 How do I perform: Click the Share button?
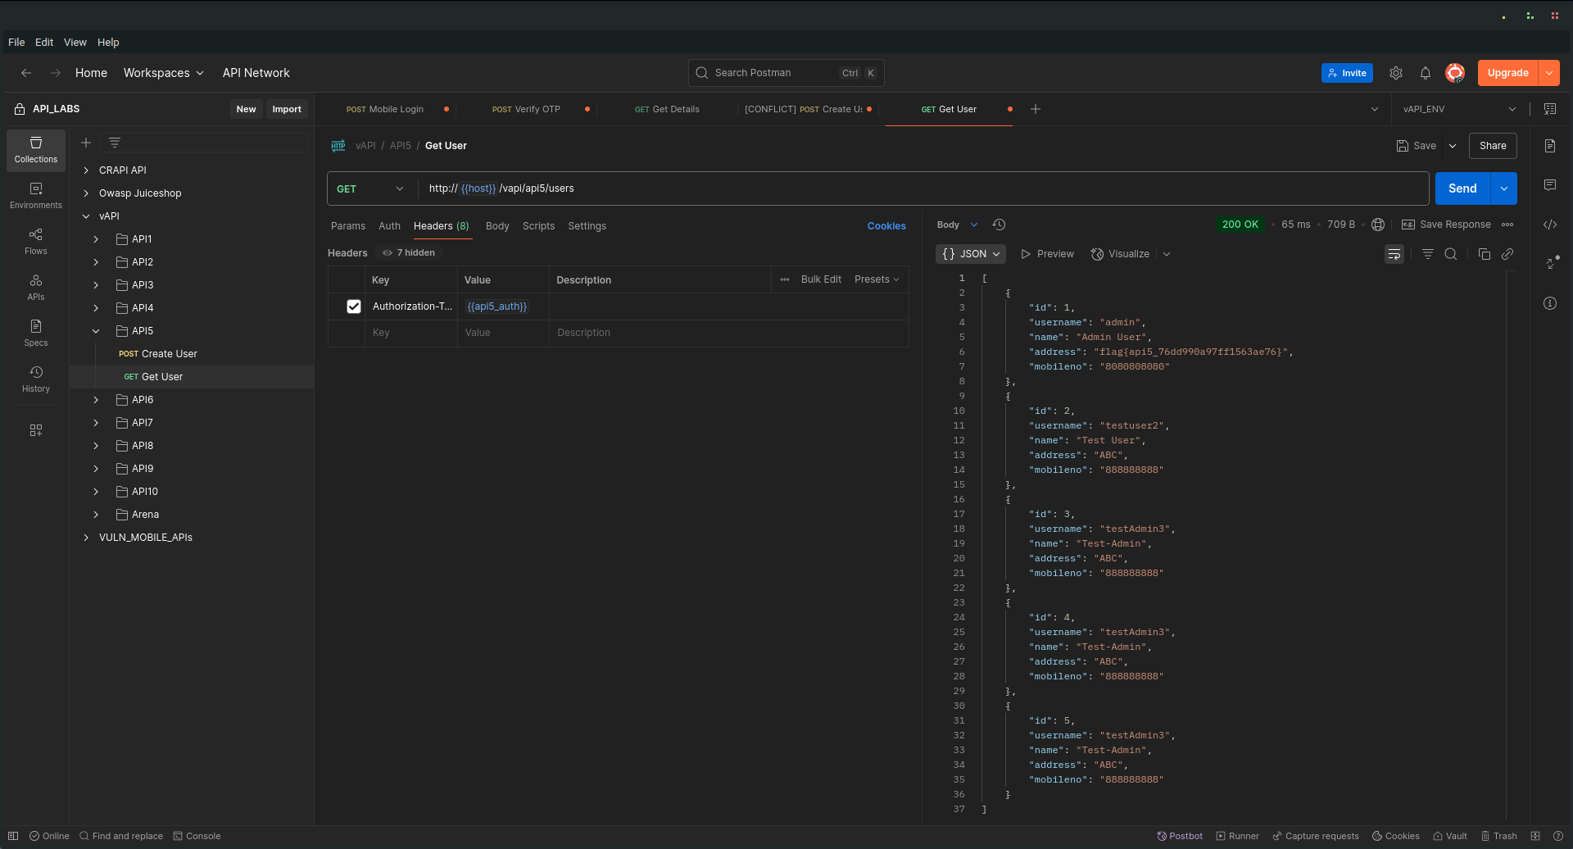(1493, 146)
